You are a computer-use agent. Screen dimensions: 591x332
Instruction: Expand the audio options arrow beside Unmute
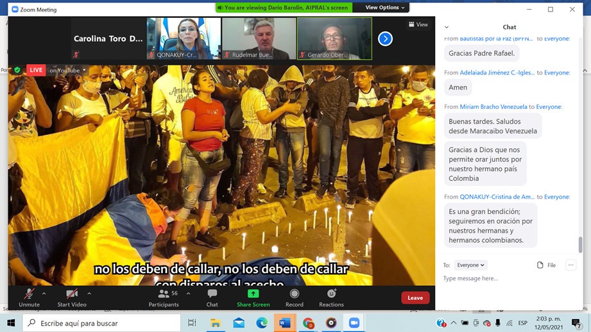coord(44,294)
